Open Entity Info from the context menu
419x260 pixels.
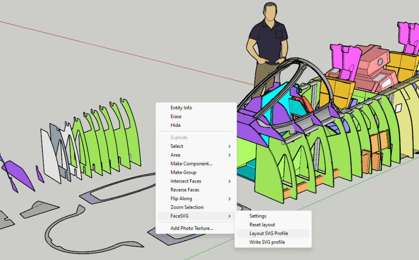(181, 108)
